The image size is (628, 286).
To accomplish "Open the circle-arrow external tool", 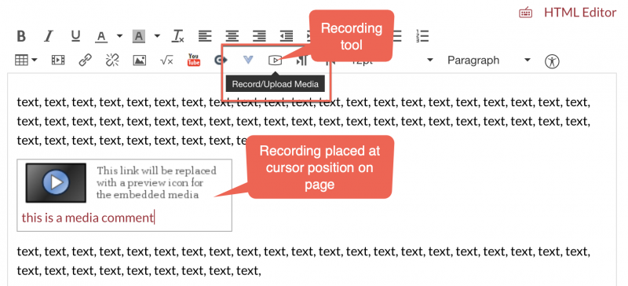I will coord(221,60).
